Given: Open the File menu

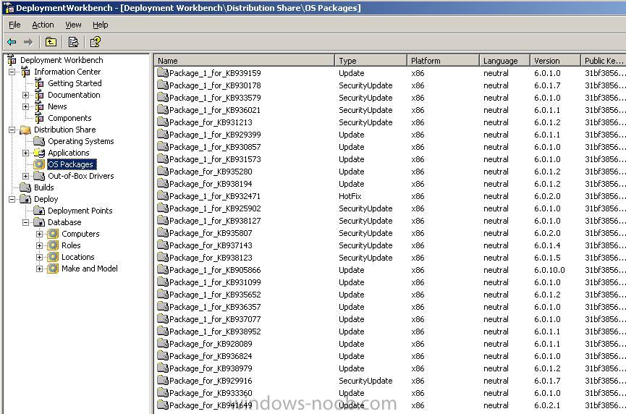Looking at the screenshot, I should 14,25.
